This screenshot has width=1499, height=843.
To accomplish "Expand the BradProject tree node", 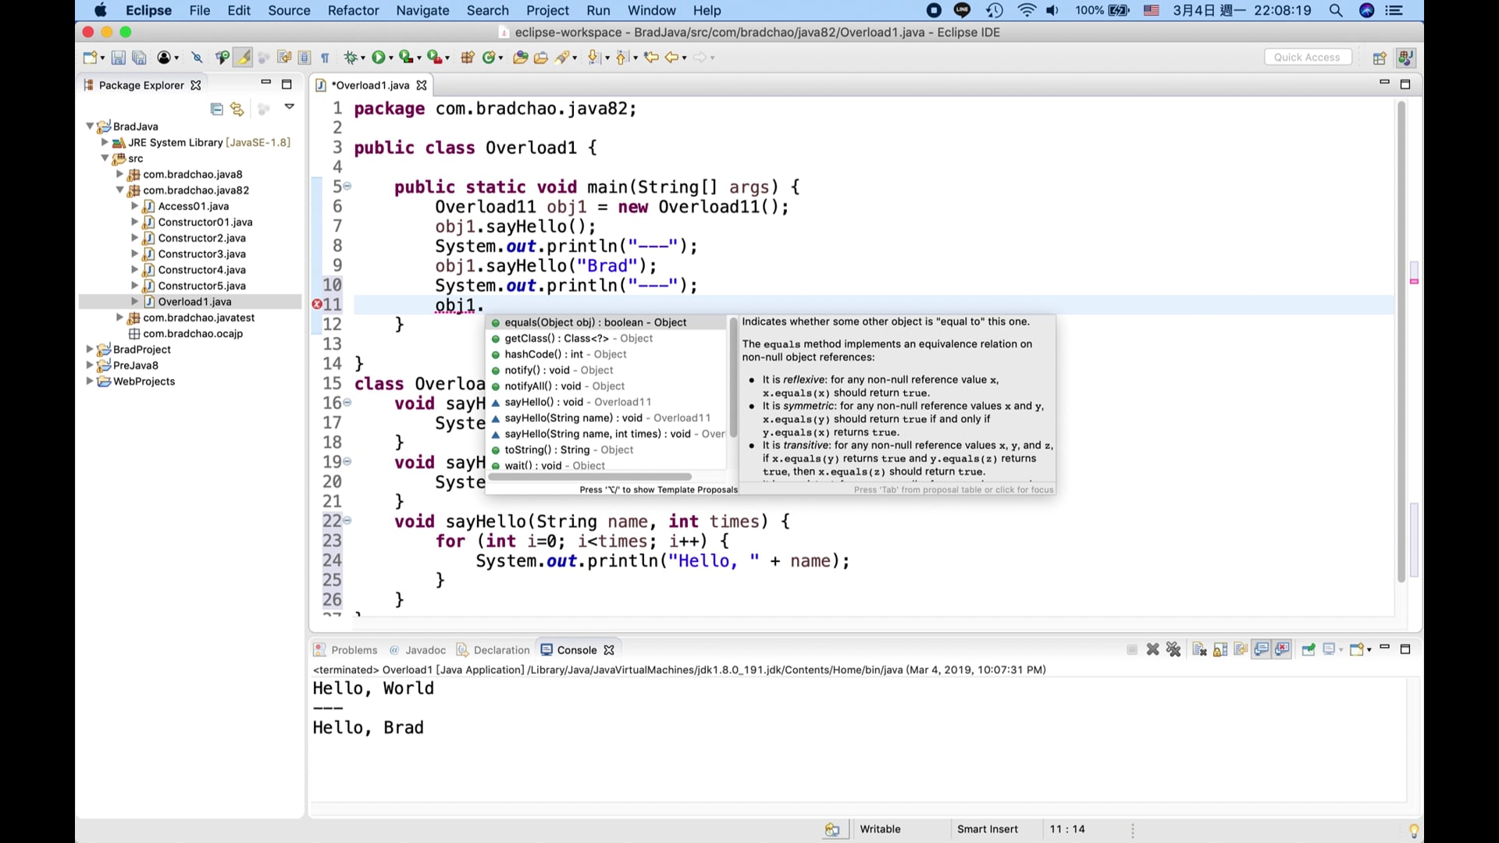I will coord(90,350).
